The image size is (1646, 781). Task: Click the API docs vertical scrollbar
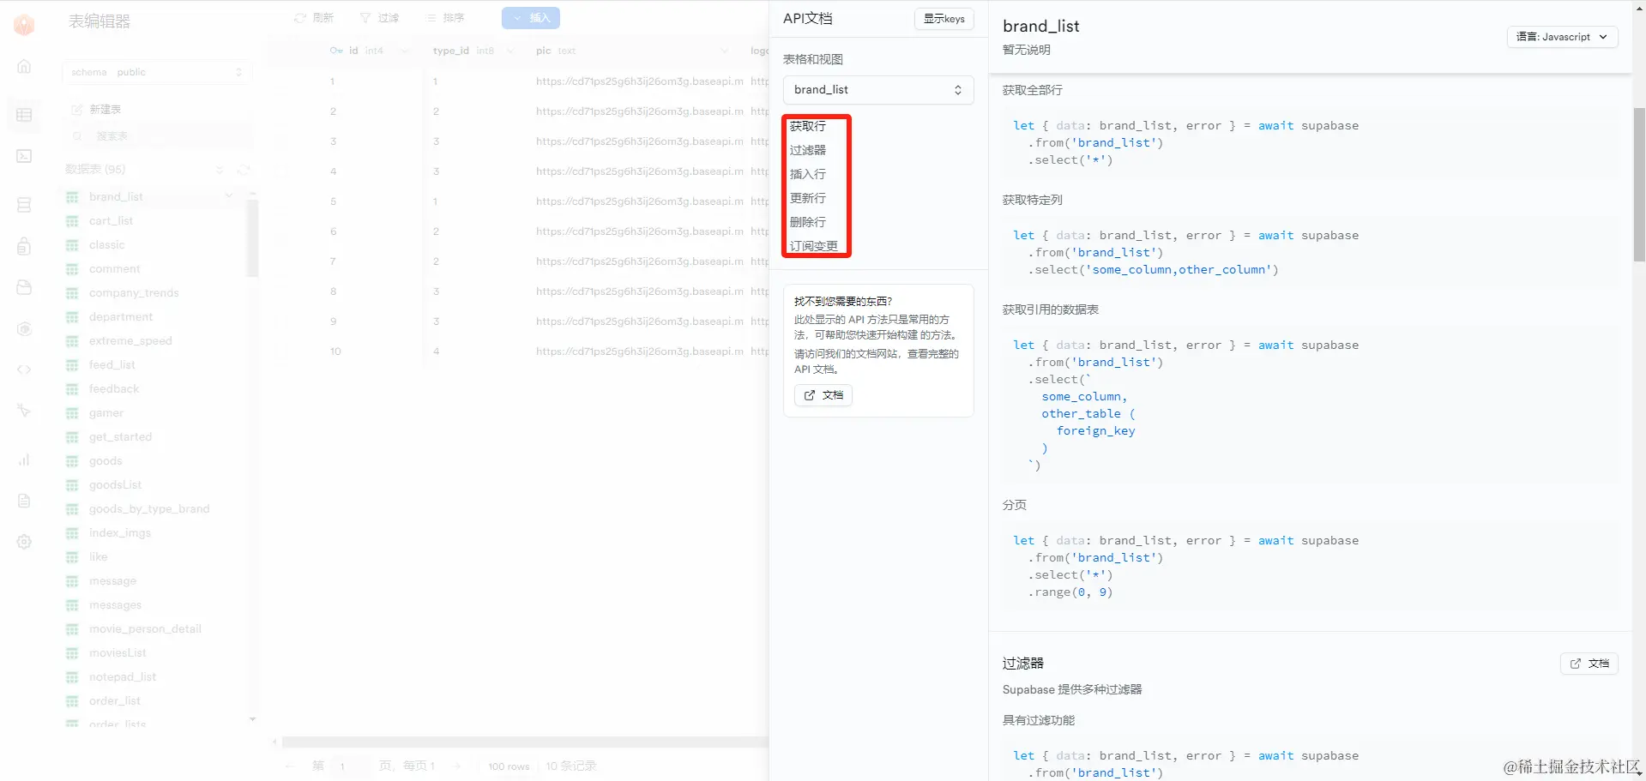tap(1639, 185)
